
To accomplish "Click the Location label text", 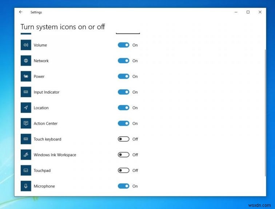I will tap(41, 108).
